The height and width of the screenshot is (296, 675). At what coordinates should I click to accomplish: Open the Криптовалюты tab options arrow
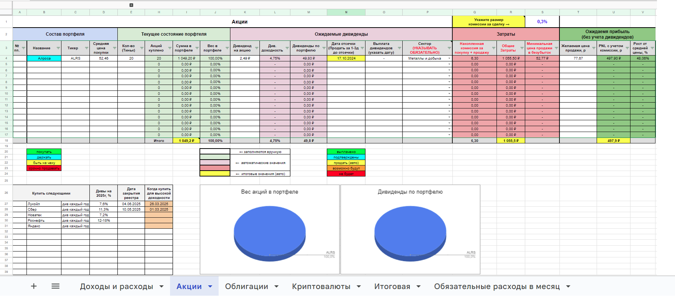[x=359, y=286]
